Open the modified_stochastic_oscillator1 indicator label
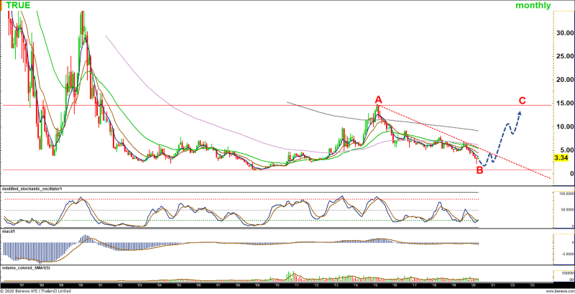 click(36, 188)
